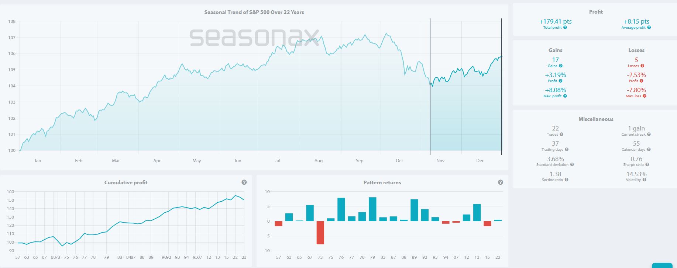Open Pattern returns chart help icon
Screen dimensions: 677x268
pyautogui.click(x=500, y=182)
